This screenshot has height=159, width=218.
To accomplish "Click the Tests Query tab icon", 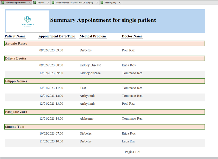I will (102, 3).
